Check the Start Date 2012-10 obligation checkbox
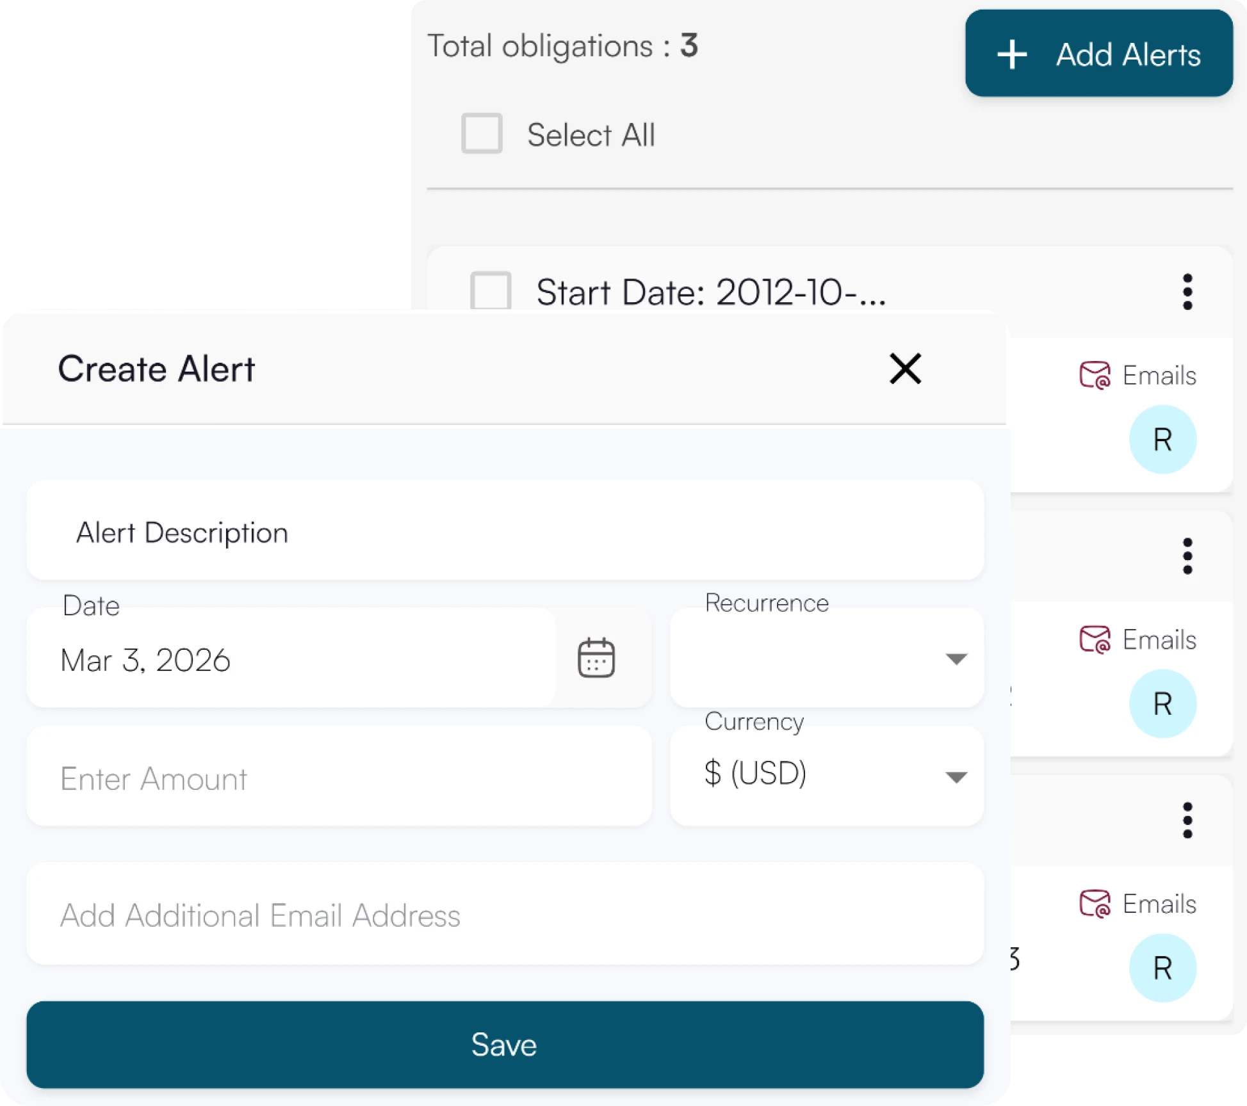This screenshot has width=1247, height=1106. (490, 292)
